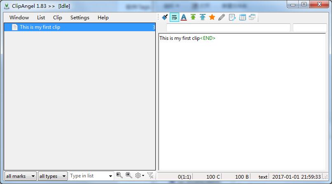Select the 'This is my first clip' row

(x=80, y=27)
